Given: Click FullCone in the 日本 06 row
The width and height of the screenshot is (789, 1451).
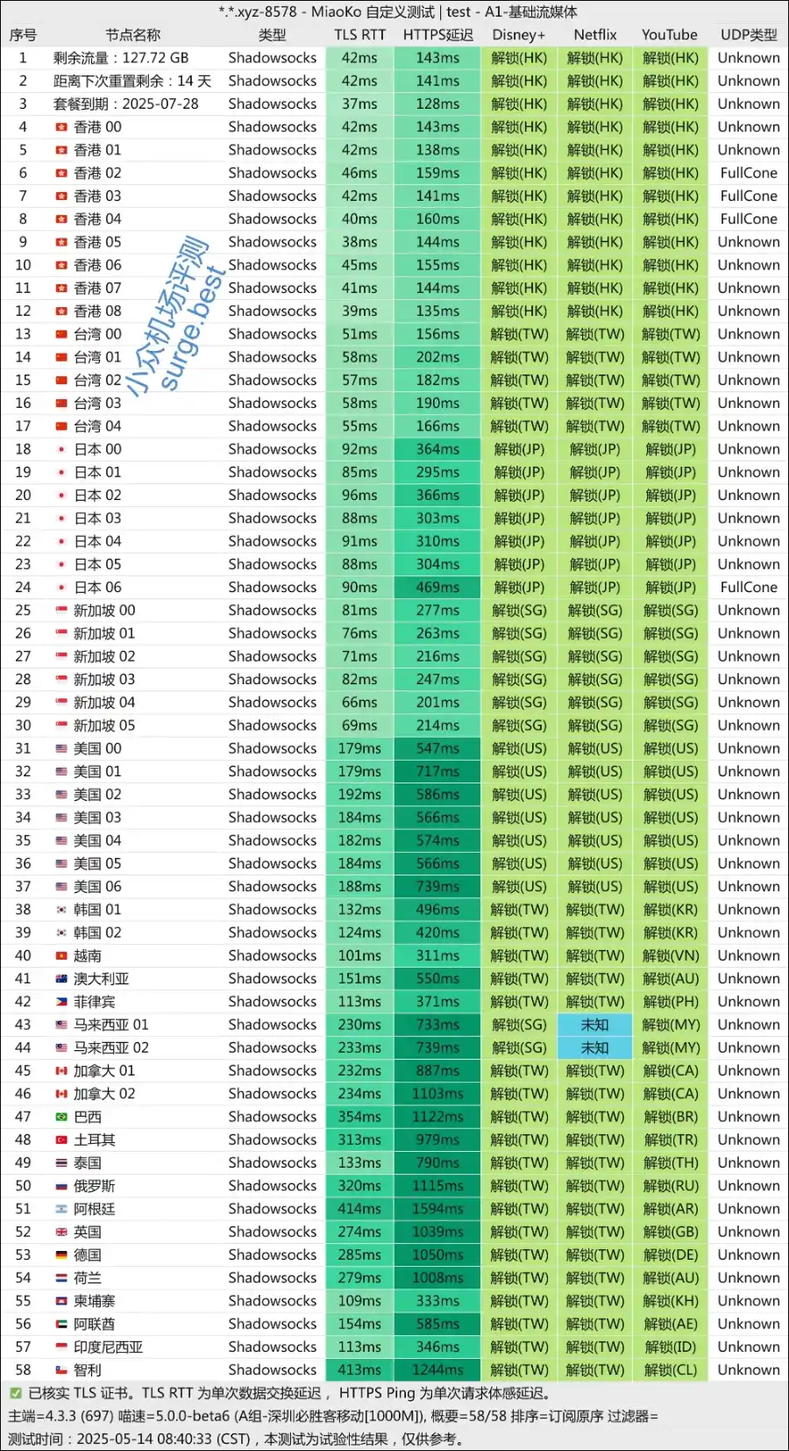Looking at the screenshot, I should tap(749, 588).
